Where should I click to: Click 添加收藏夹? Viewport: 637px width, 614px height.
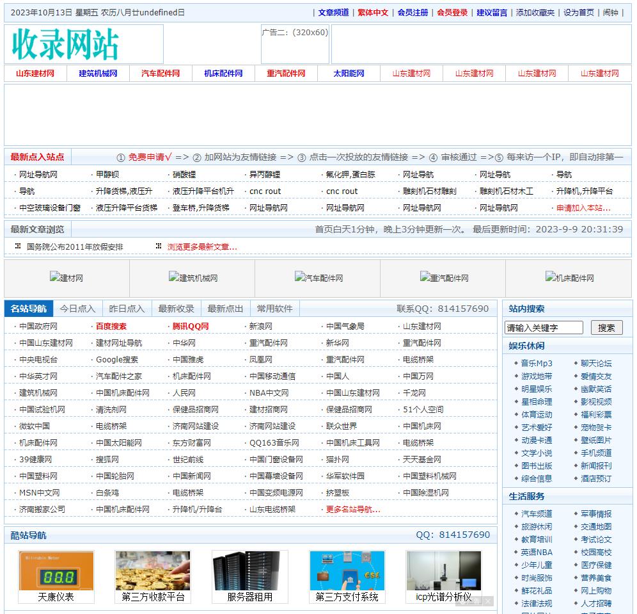[535, 13]
